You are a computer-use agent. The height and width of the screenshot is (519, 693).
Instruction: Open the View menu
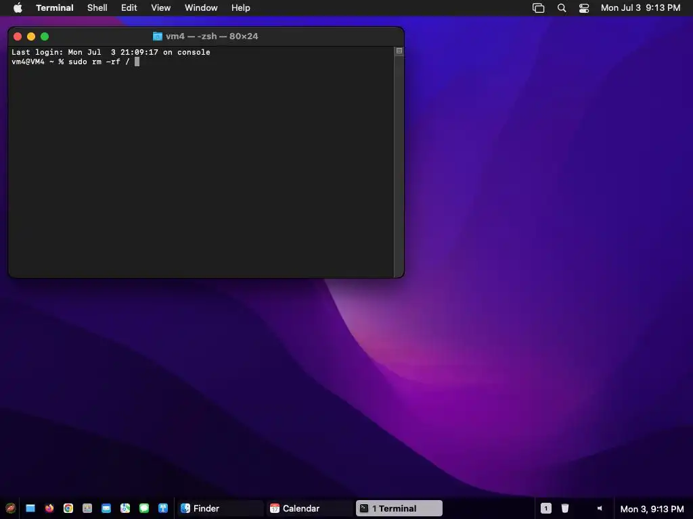(161, 8)
